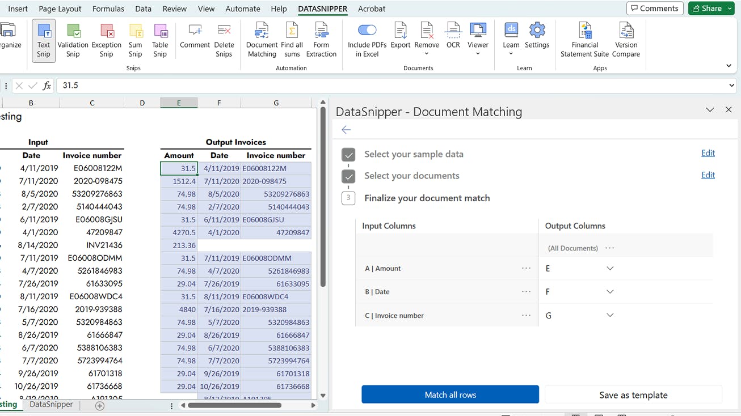The height and width of the screenshot is (416, 741).
Task: Edit the selected sample data
Action: click(x=708, y=153)
